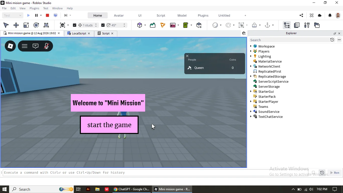Toggle the Anchor tool
Screen dimensions: 343x193
[x=267, y=25]
